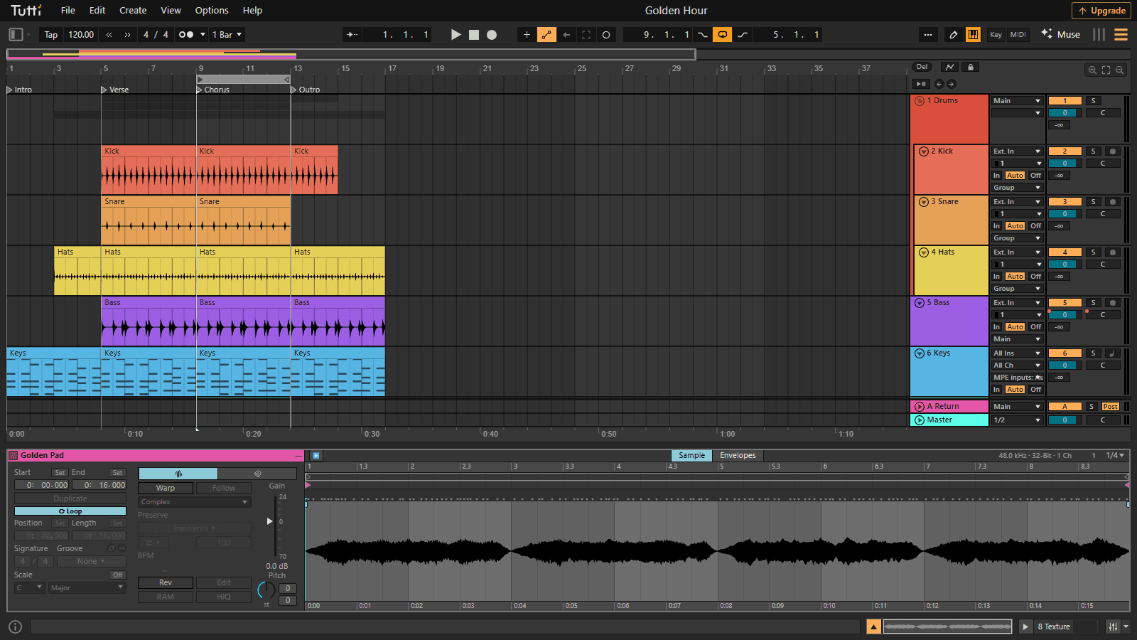Image resolution: width=1137 pixels, height=640 pixels.
Task: Solo the 4 Hats track
Action: 1094,252
